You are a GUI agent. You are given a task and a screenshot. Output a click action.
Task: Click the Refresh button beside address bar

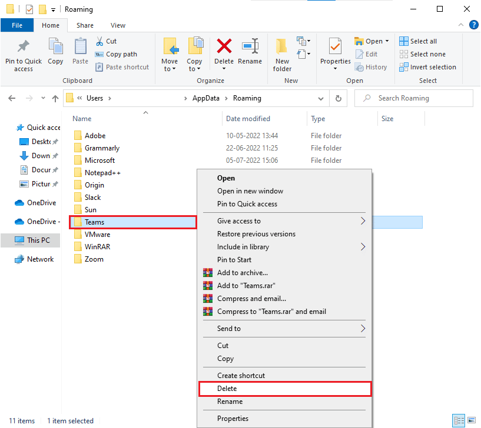click(x=339, y=98)
